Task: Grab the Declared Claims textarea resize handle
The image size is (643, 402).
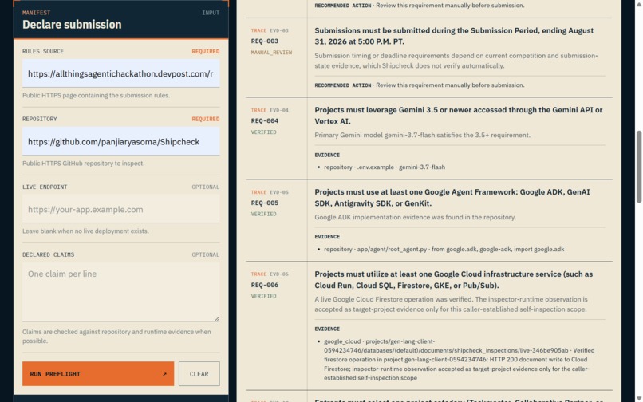Action: [216, 318]
